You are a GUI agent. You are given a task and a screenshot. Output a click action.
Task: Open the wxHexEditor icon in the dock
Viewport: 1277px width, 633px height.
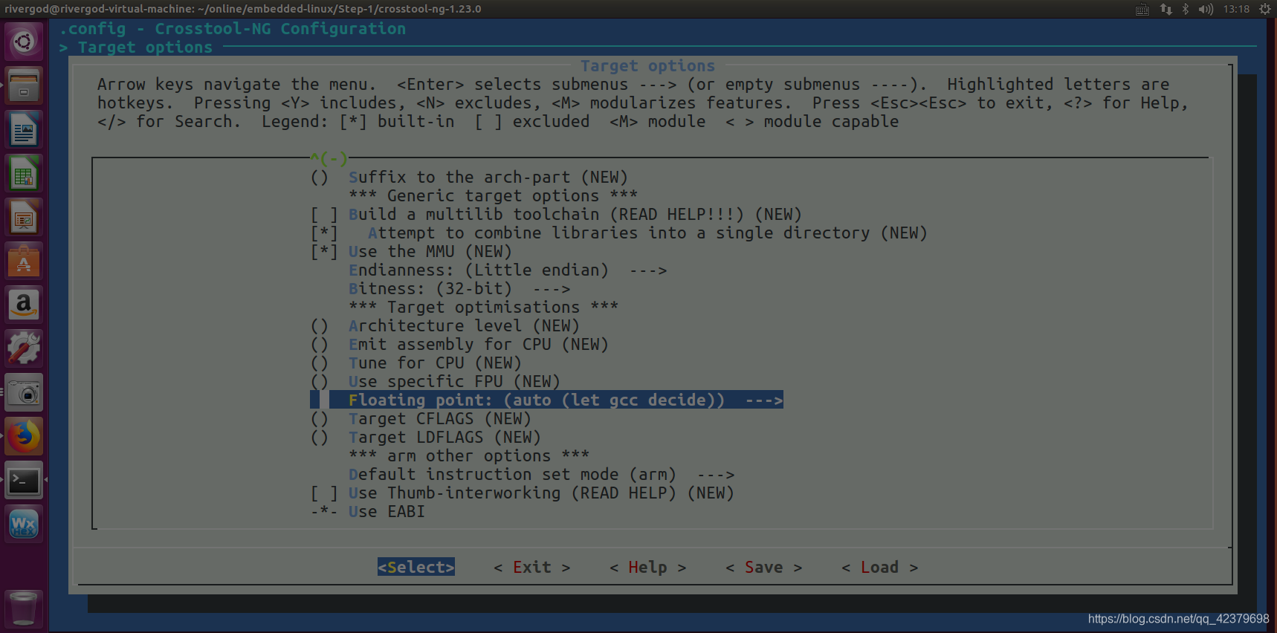pyautogui.click(x=24, y=524)
